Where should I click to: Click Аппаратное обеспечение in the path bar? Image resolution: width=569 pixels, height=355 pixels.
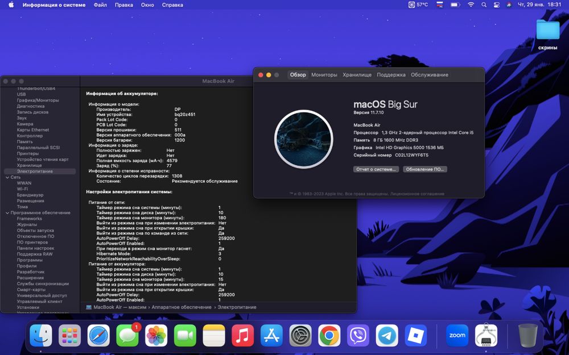182,307
